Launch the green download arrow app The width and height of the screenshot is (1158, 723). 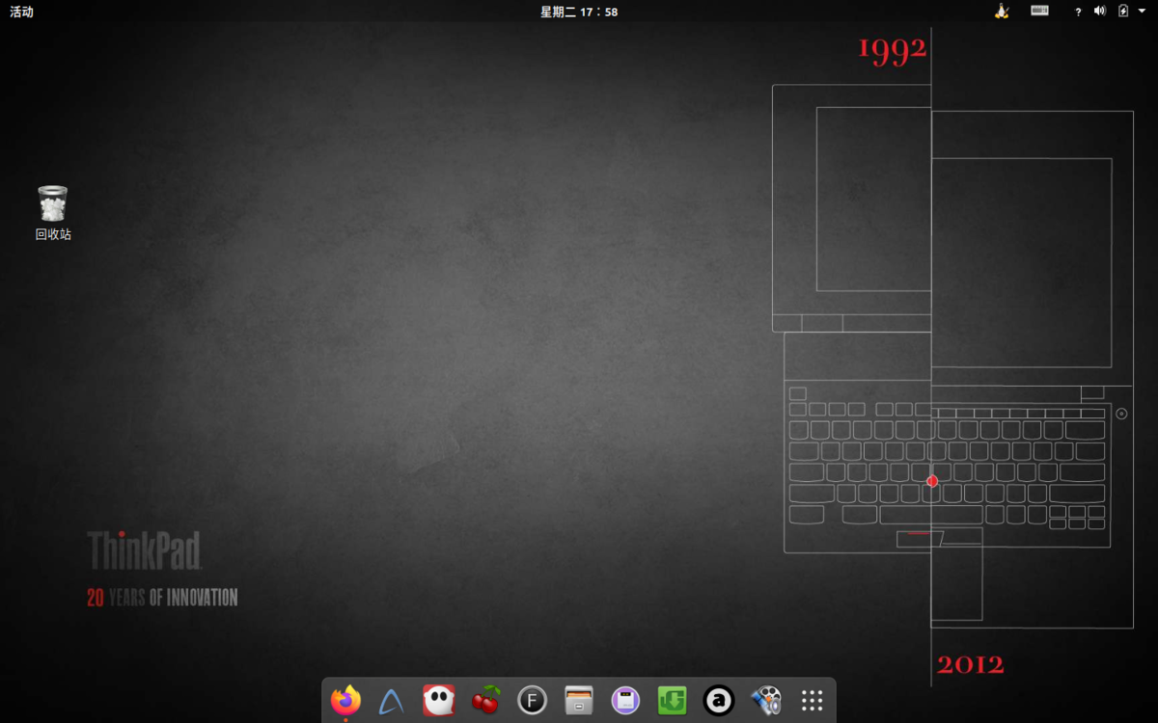click(672, 700)
